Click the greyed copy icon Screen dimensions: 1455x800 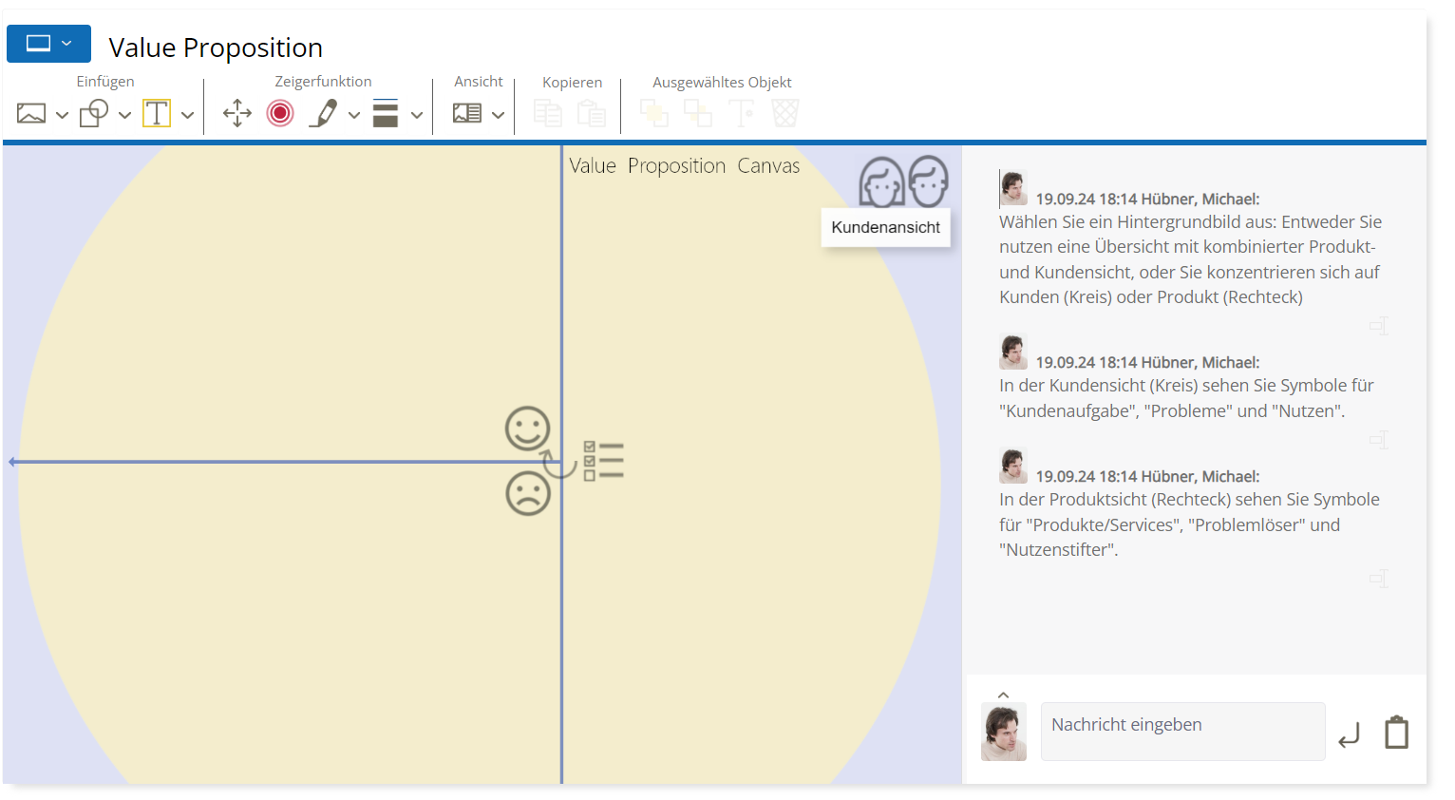(548, 113)
